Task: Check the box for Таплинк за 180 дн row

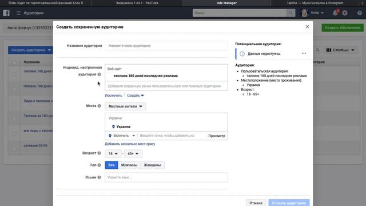Action: point(14,119)
